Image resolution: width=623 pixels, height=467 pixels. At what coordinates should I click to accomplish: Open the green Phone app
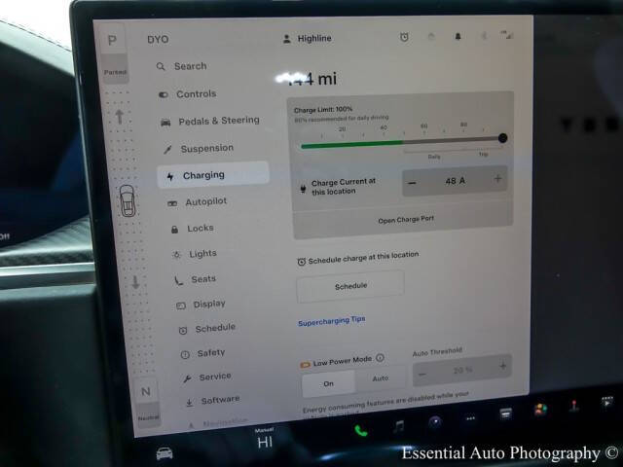click(x=361, y=431)
